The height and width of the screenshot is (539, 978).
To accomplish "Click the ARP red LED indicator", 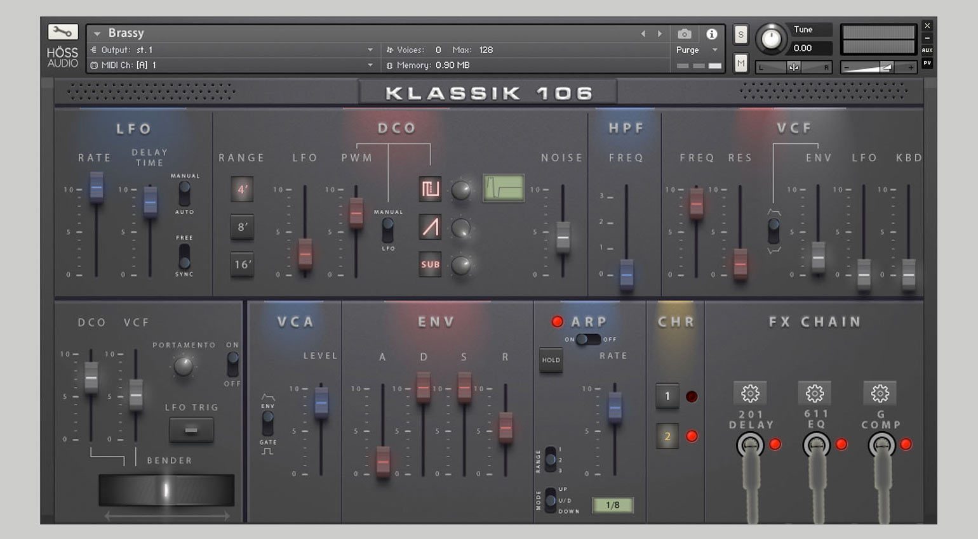I will tap(558, 321).
